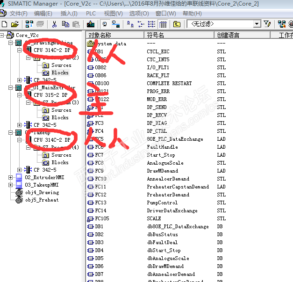Open the 编辑(E) menu
The image size is (293, 282).
tap(43, 14)
